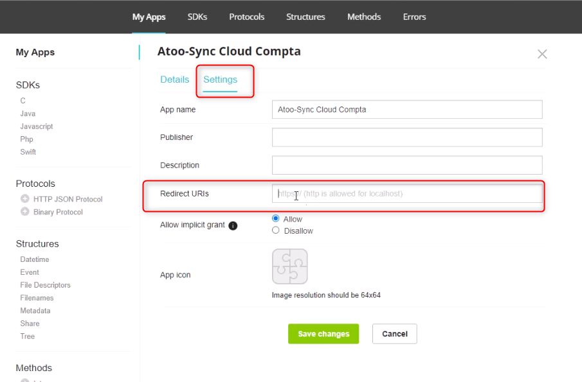Open the Tree structure link
This screenshot has height=382, width=582.
tap(28, 336)
